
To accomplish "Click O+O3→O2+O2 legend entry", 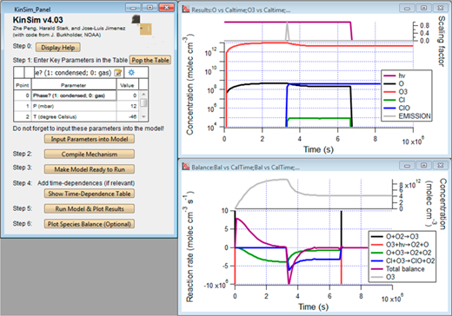I will pos(401,253).
